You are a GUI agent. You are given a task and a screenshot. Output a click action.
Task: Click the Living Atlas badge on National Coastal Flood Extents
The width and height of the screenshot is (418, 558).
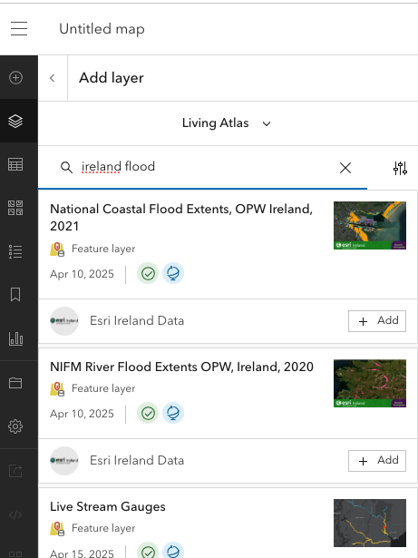(x=173, y=273)
